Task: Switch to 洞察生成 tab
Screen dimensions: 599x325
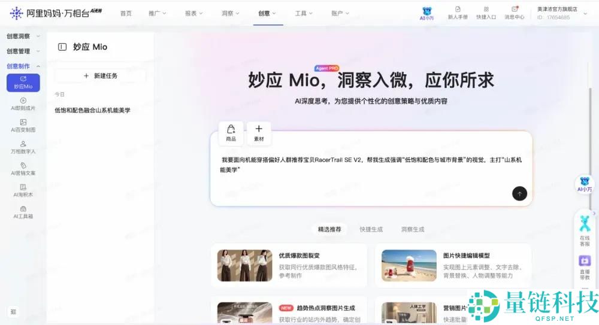Action: pyautogui.click(x=413, y=229)
